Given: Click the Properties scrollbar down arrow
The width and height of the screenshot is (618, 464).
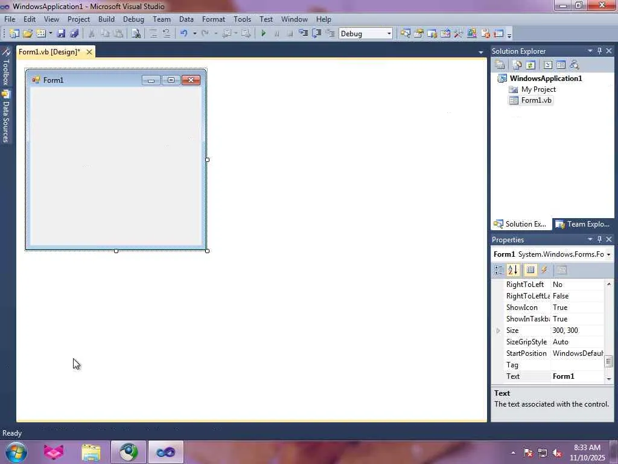Looking at the screenshot, I should [608, 378].
